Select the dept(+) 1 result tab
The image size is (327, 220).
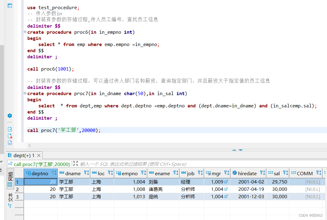(x=23, y=155)
